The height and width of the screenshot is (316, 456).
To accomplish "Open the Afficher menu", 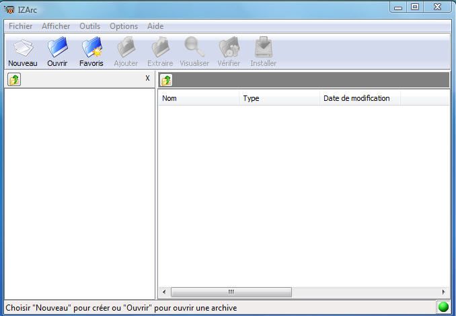I will coord(56,26).
